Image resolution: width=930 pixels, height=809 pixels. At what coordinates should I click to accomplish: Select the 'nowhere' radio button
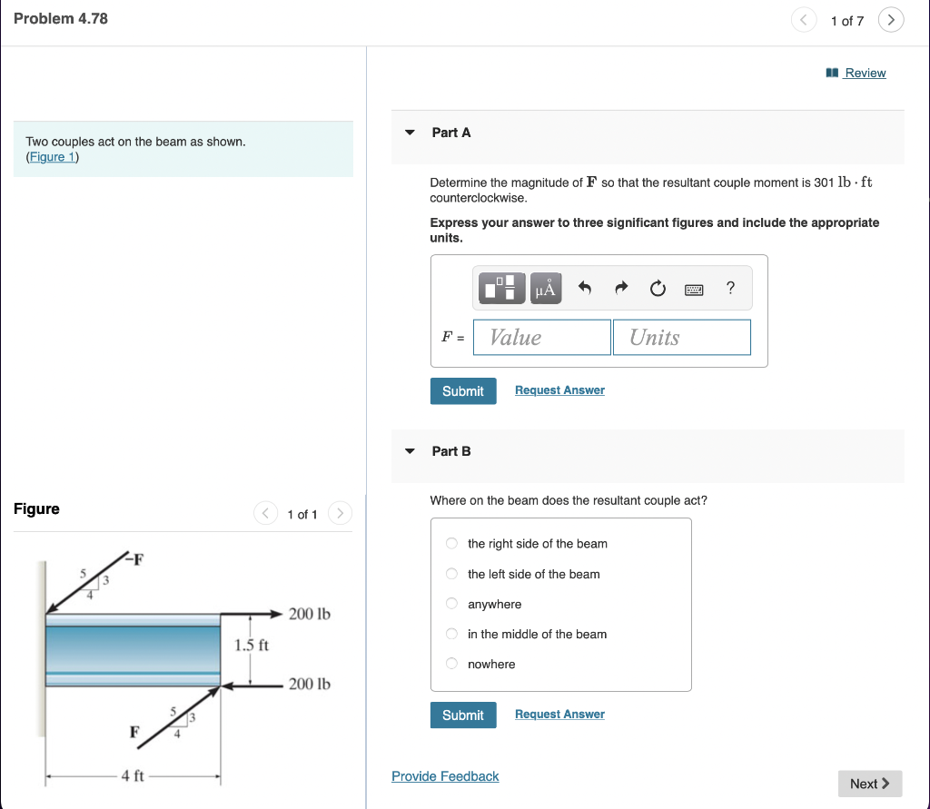pos(451,663)
